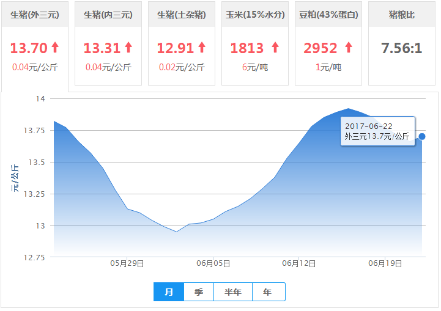
Task: Click the up arrow next to 1813
Action: tap(275, 47)
